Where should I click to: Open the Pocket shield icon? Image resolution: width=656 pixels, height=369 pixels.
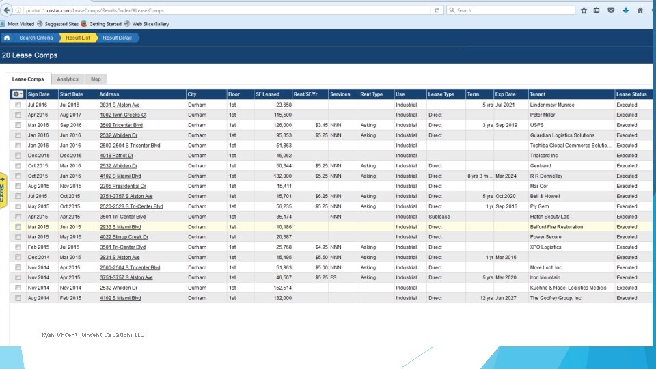[611, 10]
